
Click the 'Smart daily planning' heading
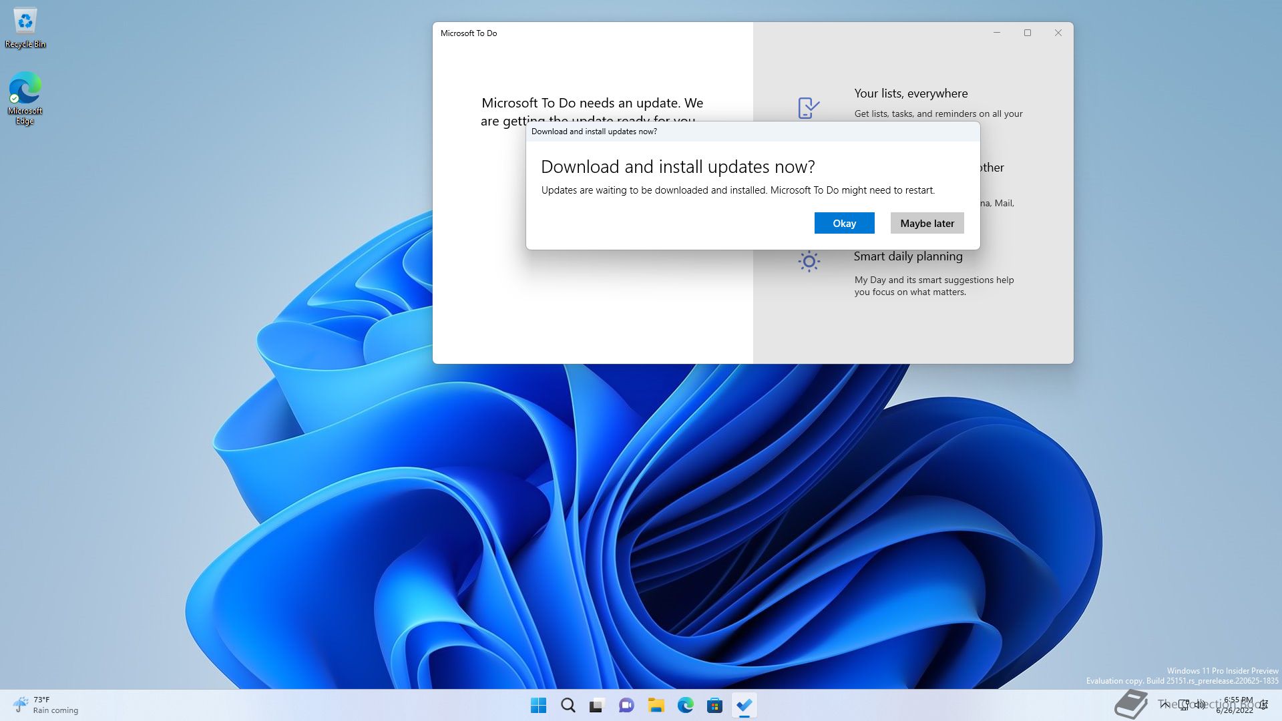click(x=908, y=256)
